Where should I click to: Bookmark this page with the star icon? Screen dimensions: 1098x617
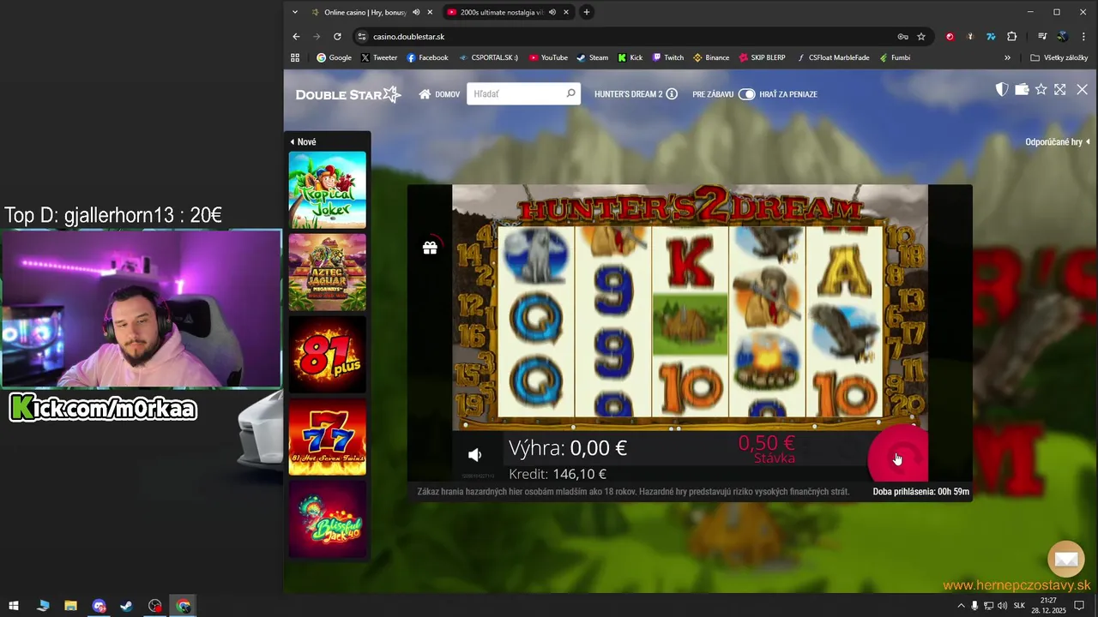[921, 37]
